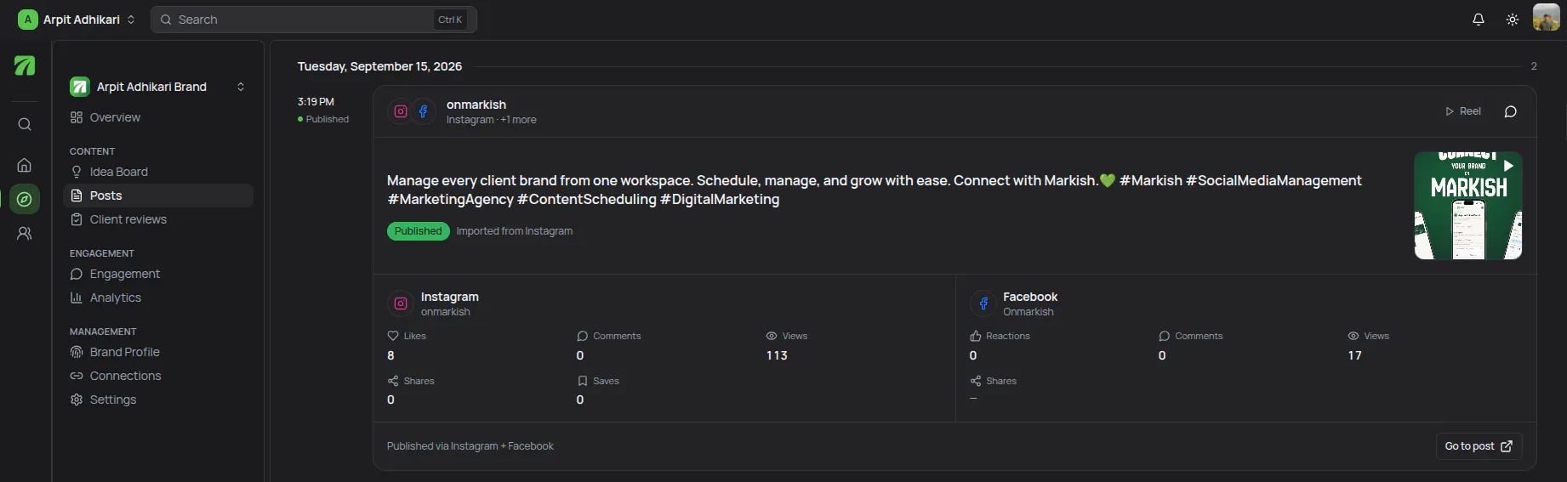Go to home via the rail house icon
The width and height of the screenshot is (1567, 482).
click(x=25, y=165)
